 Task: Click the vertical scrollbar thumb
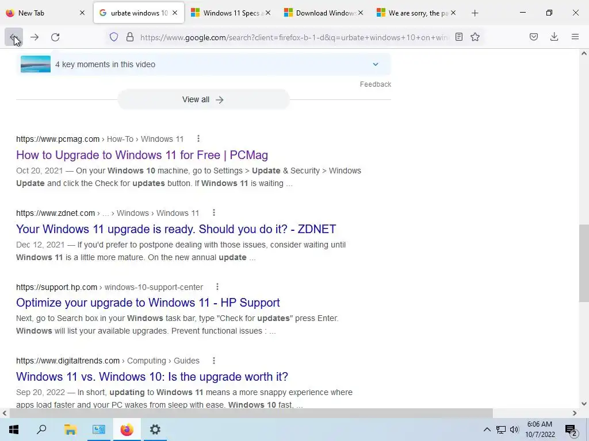tap(584, 263)
